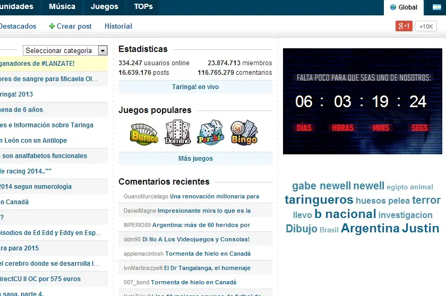Open the analfabetos funcionales post
The image size is (446, 296).
(43, 155)
